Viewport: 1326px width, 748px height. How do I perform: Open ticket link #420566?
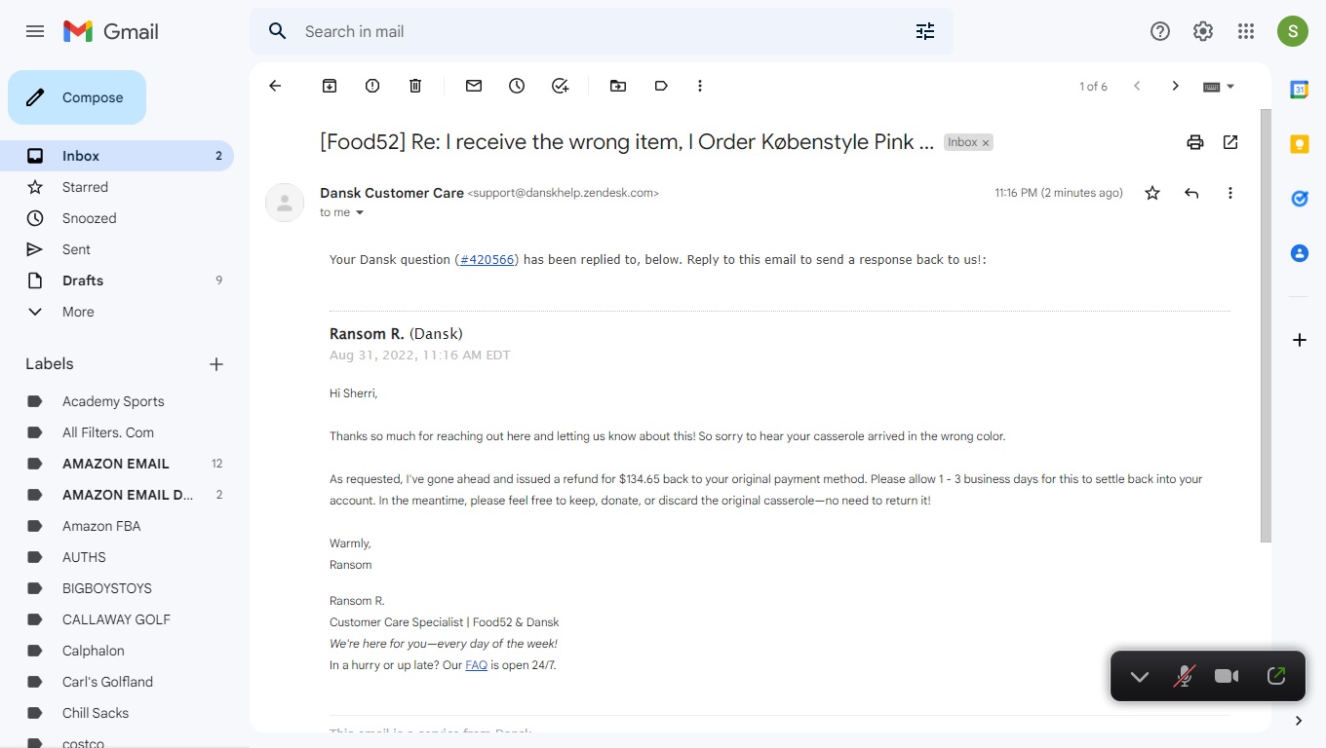pyautogui.click(x=487, y=260)
